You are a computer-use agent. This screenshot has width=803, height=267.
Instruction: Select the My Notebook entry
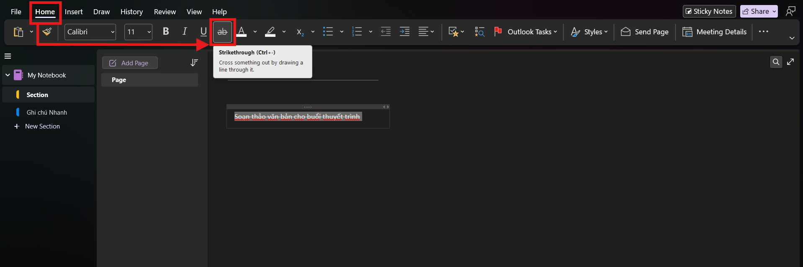49,75
